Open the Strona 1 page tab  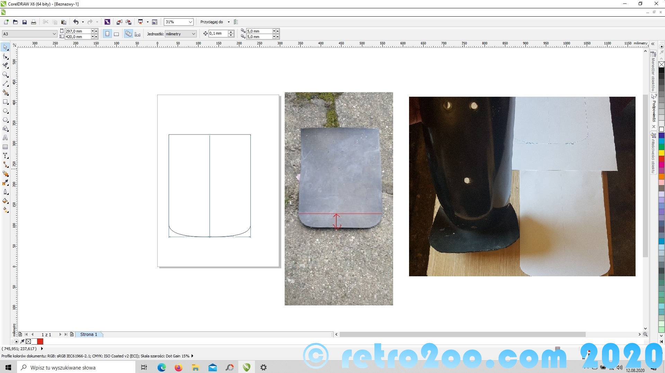coord(89,335)
